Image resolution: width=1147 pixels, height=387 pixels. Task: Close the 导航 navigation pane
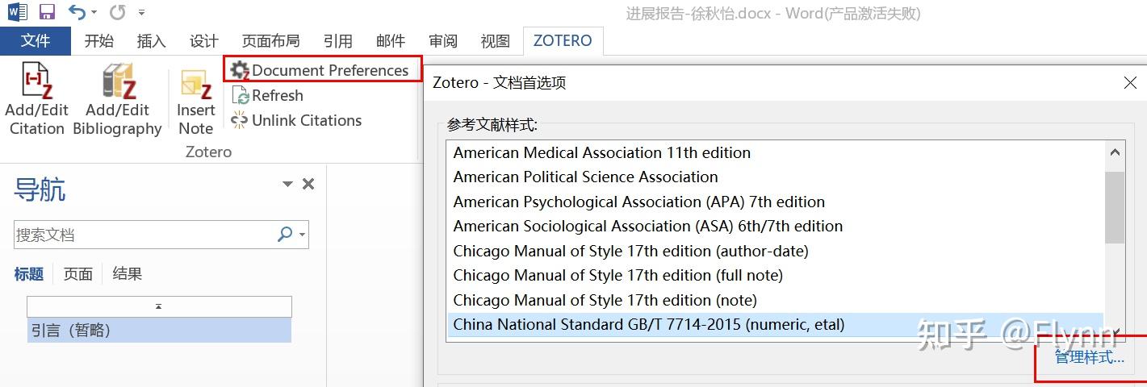[x=308, y=184]
